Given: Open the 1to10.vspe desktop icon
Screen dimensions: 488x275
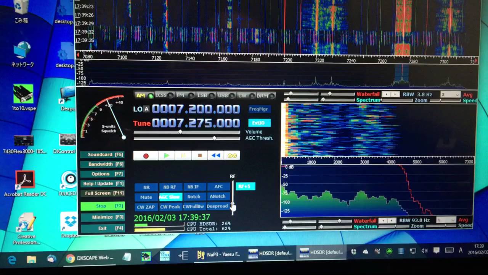Looking at the screenshot, I should pos(24,98).
